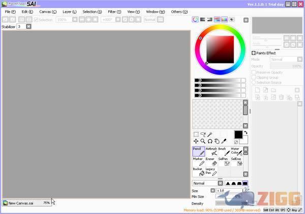Open the Canvas menu
This screenshot has width=305, height=214.
click(x=47, y=11)
